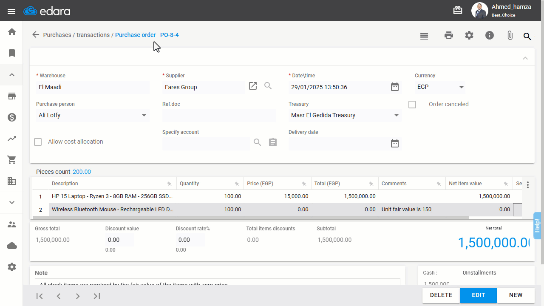This screenshot has height=306, width=544.
Task: Open the cloud icon in the sidebar
Action: [12, 246]
